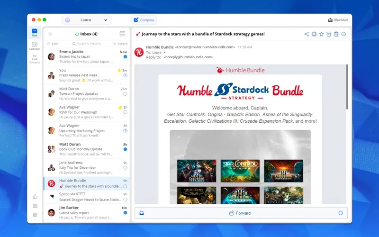Open Upcoming Marketing Project email
The image size is (379, 237).
point(87,131)
